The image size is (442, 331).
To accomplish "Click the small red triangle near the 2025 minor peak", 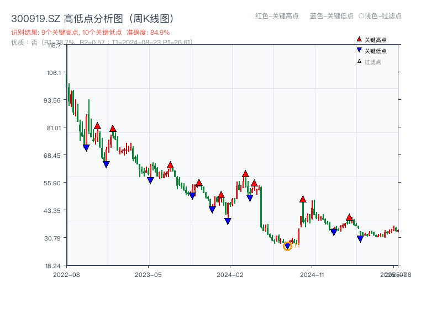I will 349,217.
